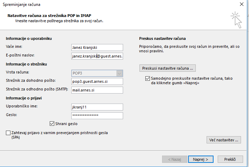Click the Shrani geslo label text

click(x=66, y=124)
